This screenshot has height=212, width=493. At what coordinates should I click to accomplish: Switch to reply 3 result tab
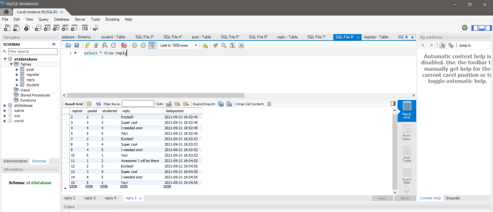(x=90, y=198)
